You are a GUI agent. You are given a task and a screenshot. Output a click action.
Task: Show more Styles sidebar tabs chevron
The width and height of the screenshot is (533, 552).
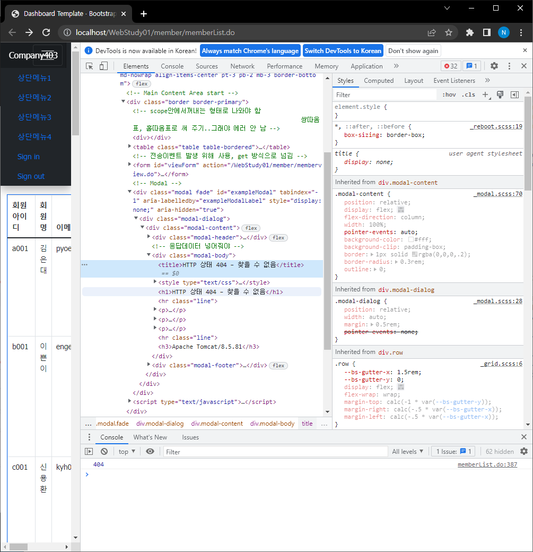click(x=487, y=81)
